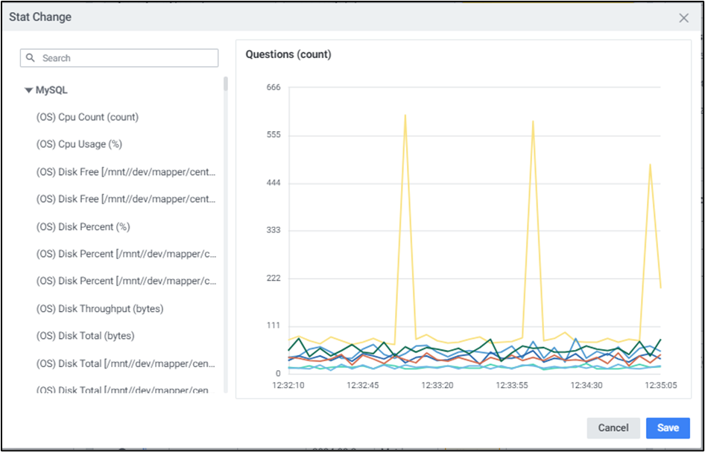Select second (OS) Disk Percent [/mnt entry
This screenshot has height=452, width=705.
127,281
